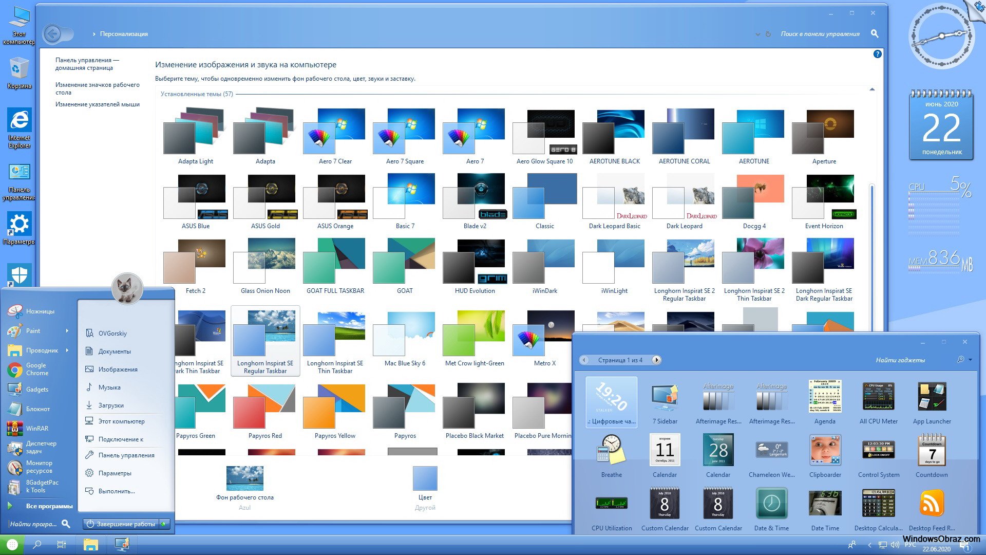The image size is (986, 555).
Task: Open Google Chrome from Start menu
Action: point(36,369)
